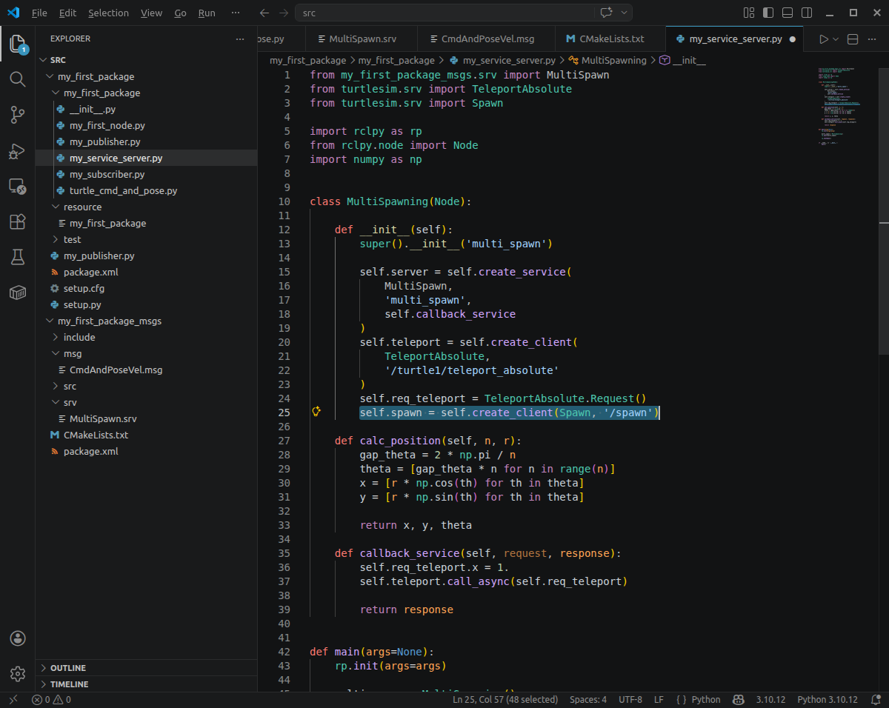Open the Explorer view in activity bar
Screen dimensions: 889x708
tap(18, 44)
